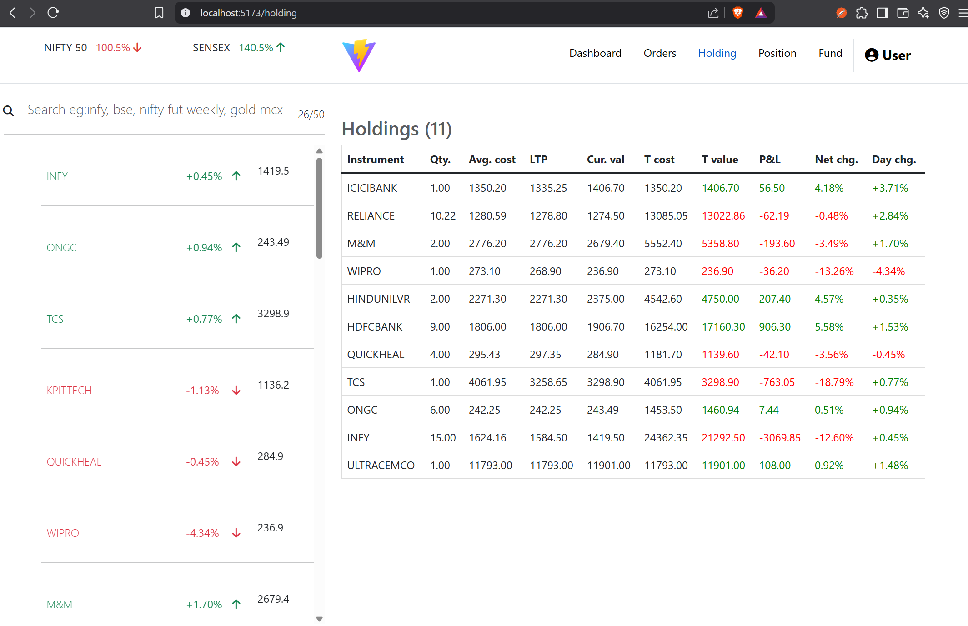The height and width of the screenshot is (626, 968).
Task: Go to the Dashboard page
Action: pos(595,53)
